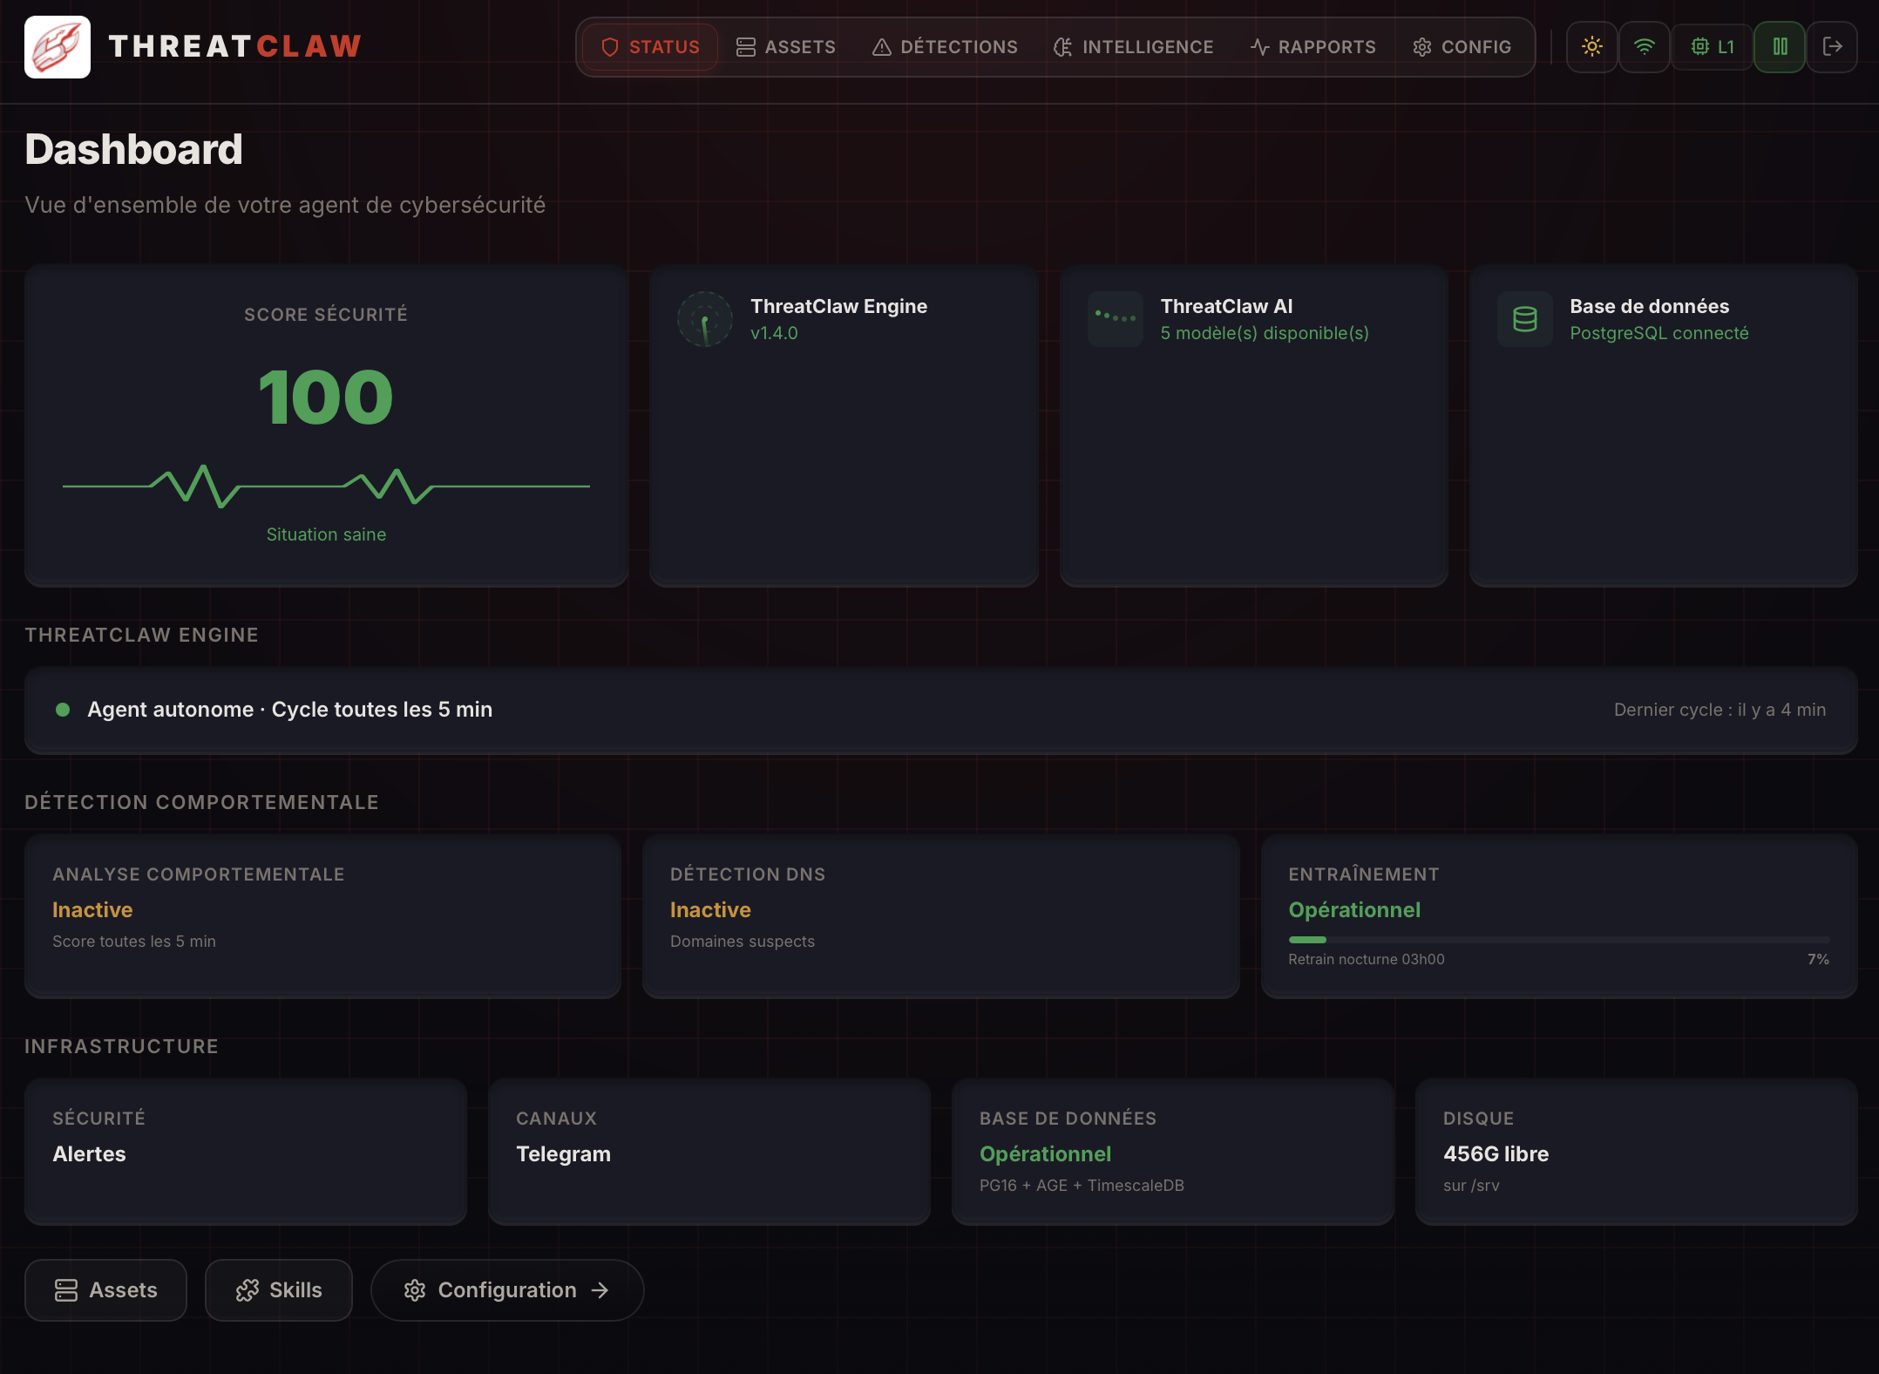Pause the agent with the green pause toggle

coord(1779,46)
